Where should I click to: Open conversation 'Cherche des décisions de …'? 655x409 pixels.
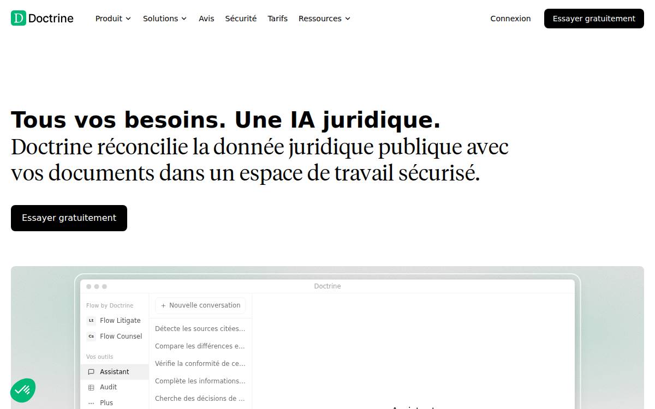coord(200,399)
